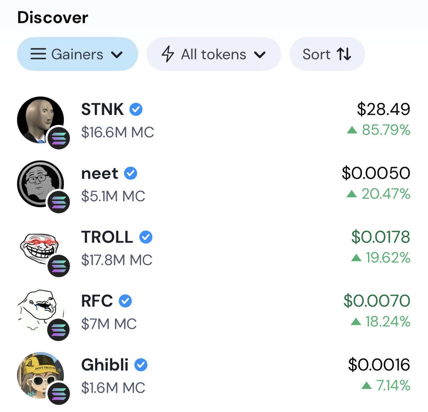Click the verified badge next to STNK

point(136,109)
